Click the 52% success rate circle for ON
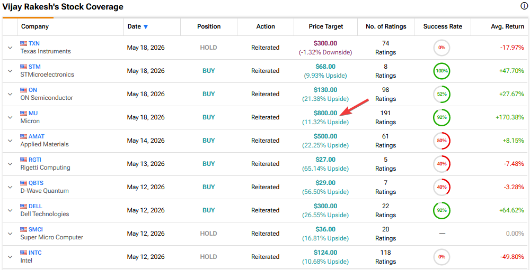This screenshot has height=270, width=530. [x=442, y=94]
